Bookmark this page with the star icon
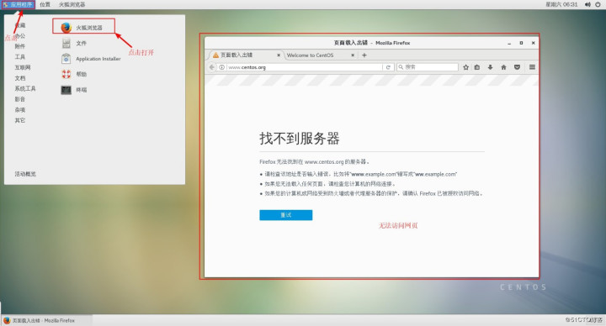The height and width of the screenshot is (326, 606). [465, 67]
